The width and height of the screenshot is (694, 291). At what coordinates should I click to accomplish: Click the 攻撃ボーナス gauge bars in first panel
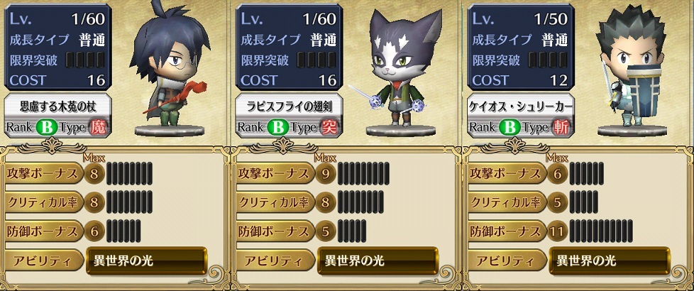(x=129, y=173)
